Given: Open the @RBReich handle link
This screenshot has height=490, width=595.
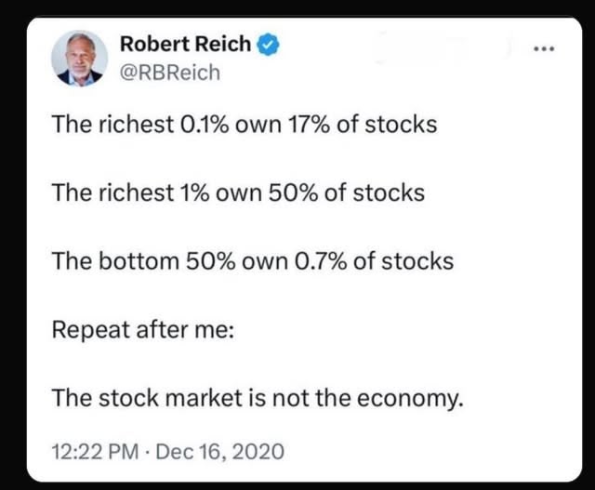Looking at the screenshot, I should click(x=170, y=73).
